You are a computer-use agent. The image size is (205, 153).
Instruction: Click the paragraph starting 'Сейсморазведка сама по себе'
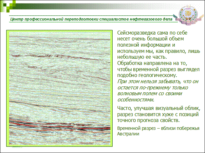pyautogui.click(x=158, y=45)
